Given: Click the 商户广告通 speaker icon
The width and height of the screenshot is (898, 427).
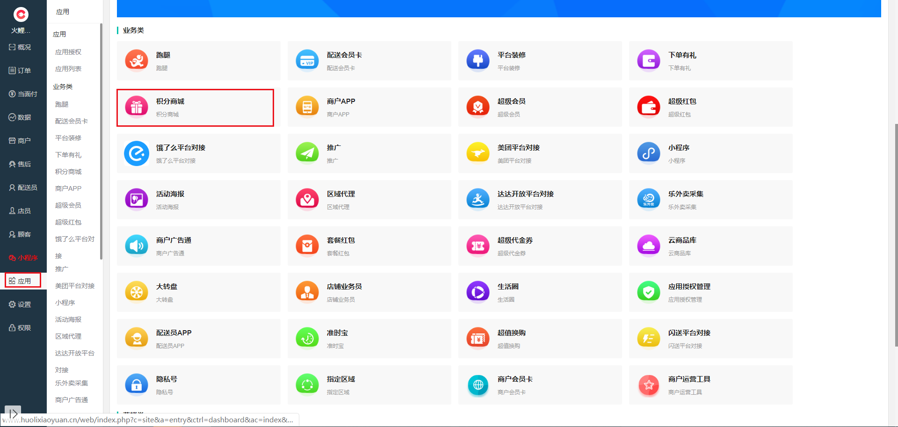Looking at the screenshot, I should pyautogui.click(x=137, y=246).
